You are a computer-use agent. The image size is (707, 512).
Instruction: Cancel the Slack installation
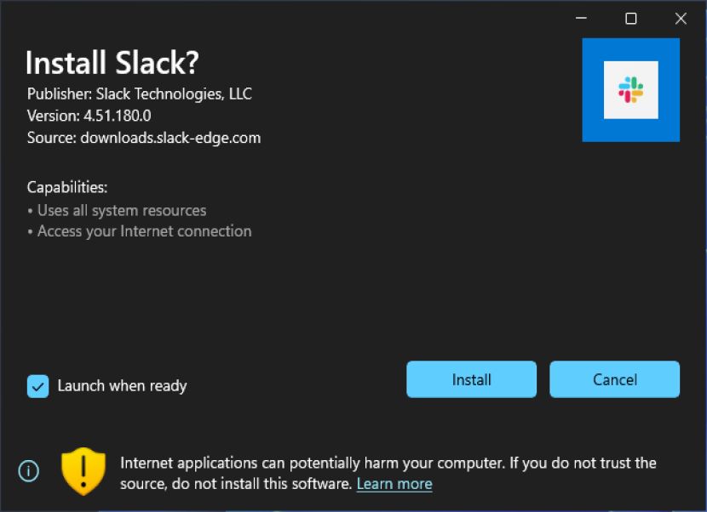tap(614, 379)
